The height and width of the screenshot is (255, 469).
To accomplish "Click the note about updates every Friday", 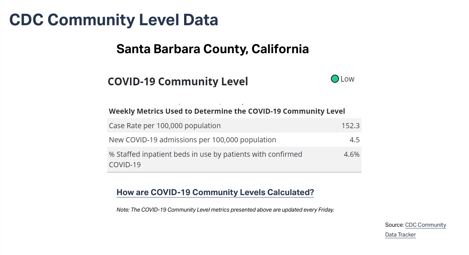I will 225,210.
